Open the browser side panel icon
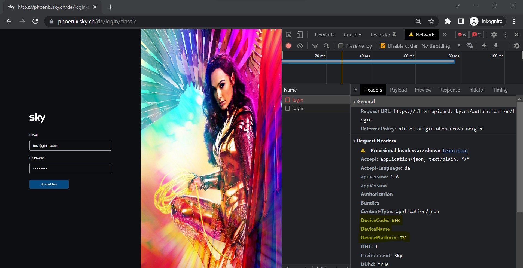 [x=461, y=21]
